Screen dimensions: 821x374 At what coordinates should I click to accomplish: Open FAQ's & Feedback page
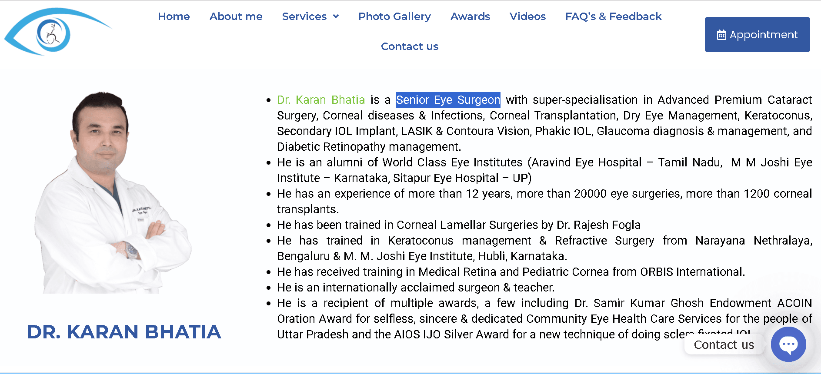point(613,17)
